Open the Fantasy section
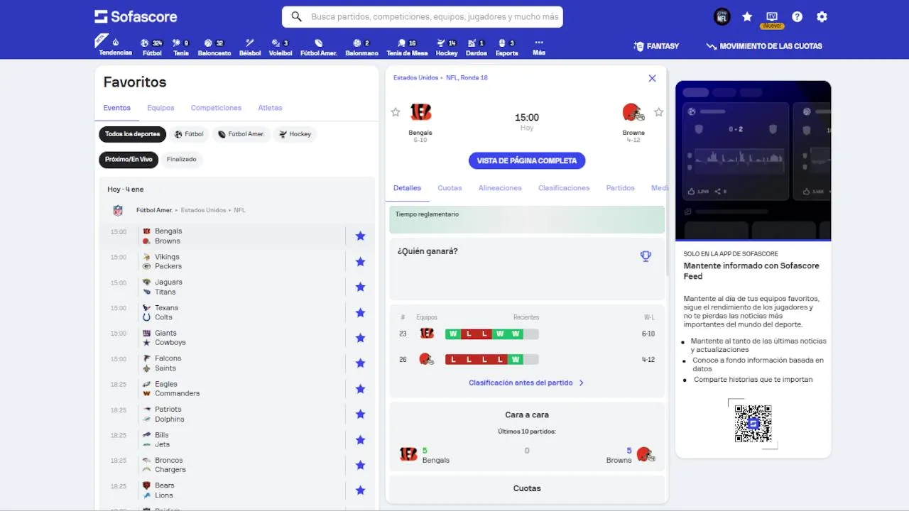Screen dimensions: 909x511 coord(656,46)
